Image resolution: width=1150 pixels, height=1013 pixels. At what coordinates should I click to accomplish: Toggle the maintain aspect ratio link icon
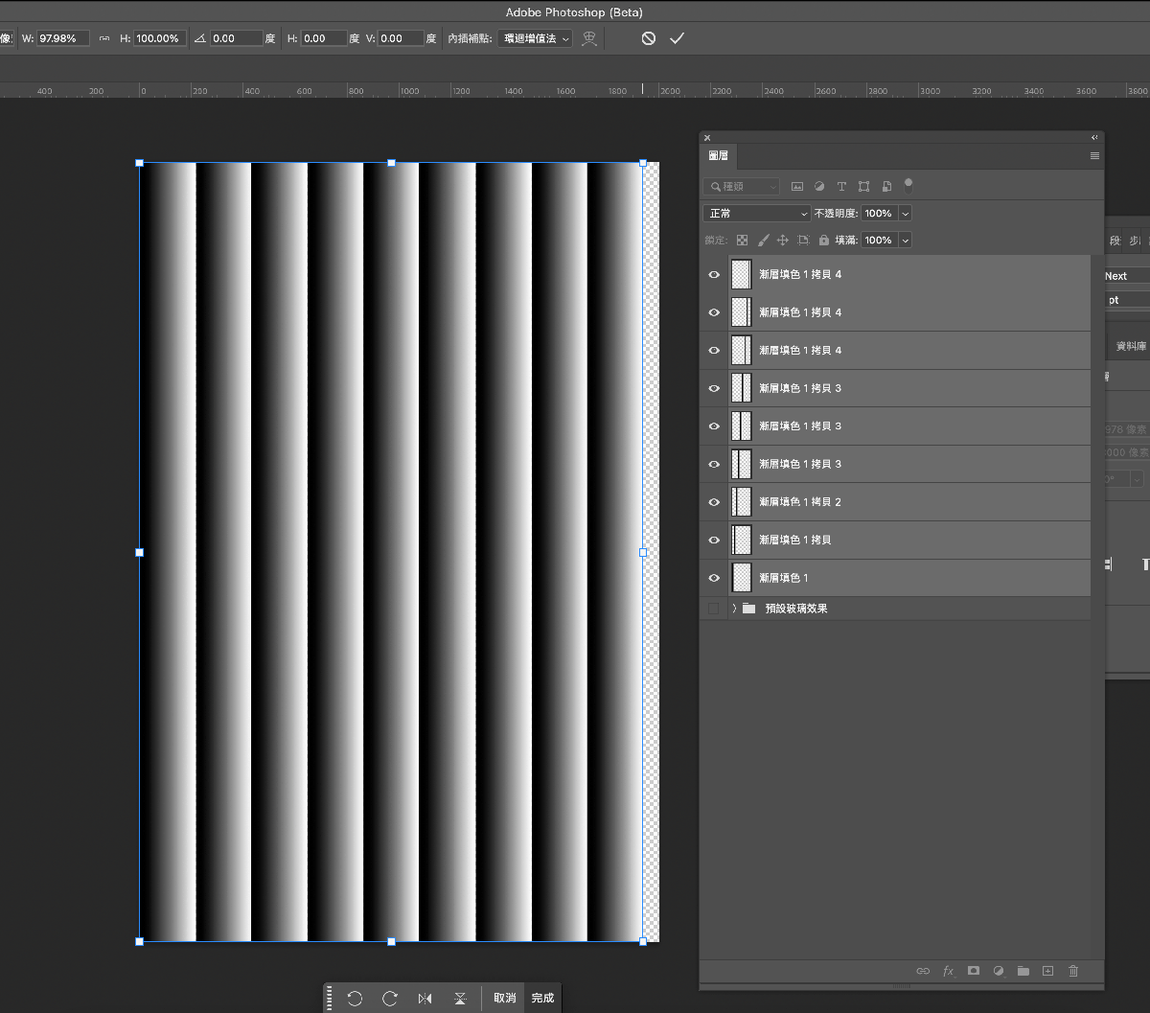coord(104,38)
